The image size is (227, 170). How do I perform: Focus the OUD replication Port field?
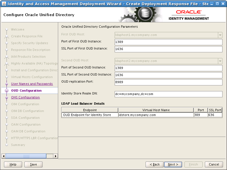coord(168,82)
